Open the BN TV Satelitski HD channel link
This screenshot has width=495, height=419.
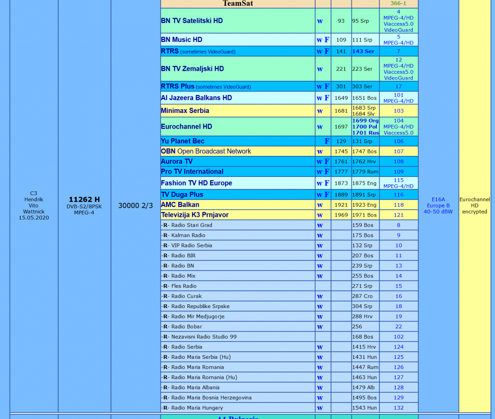tap(192, 21)
